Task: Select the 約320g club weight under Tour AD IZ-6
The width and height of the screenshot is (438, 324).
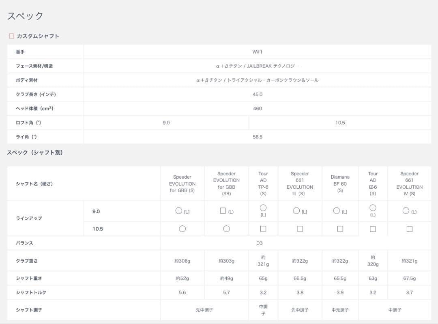Action: click(373, 261)
